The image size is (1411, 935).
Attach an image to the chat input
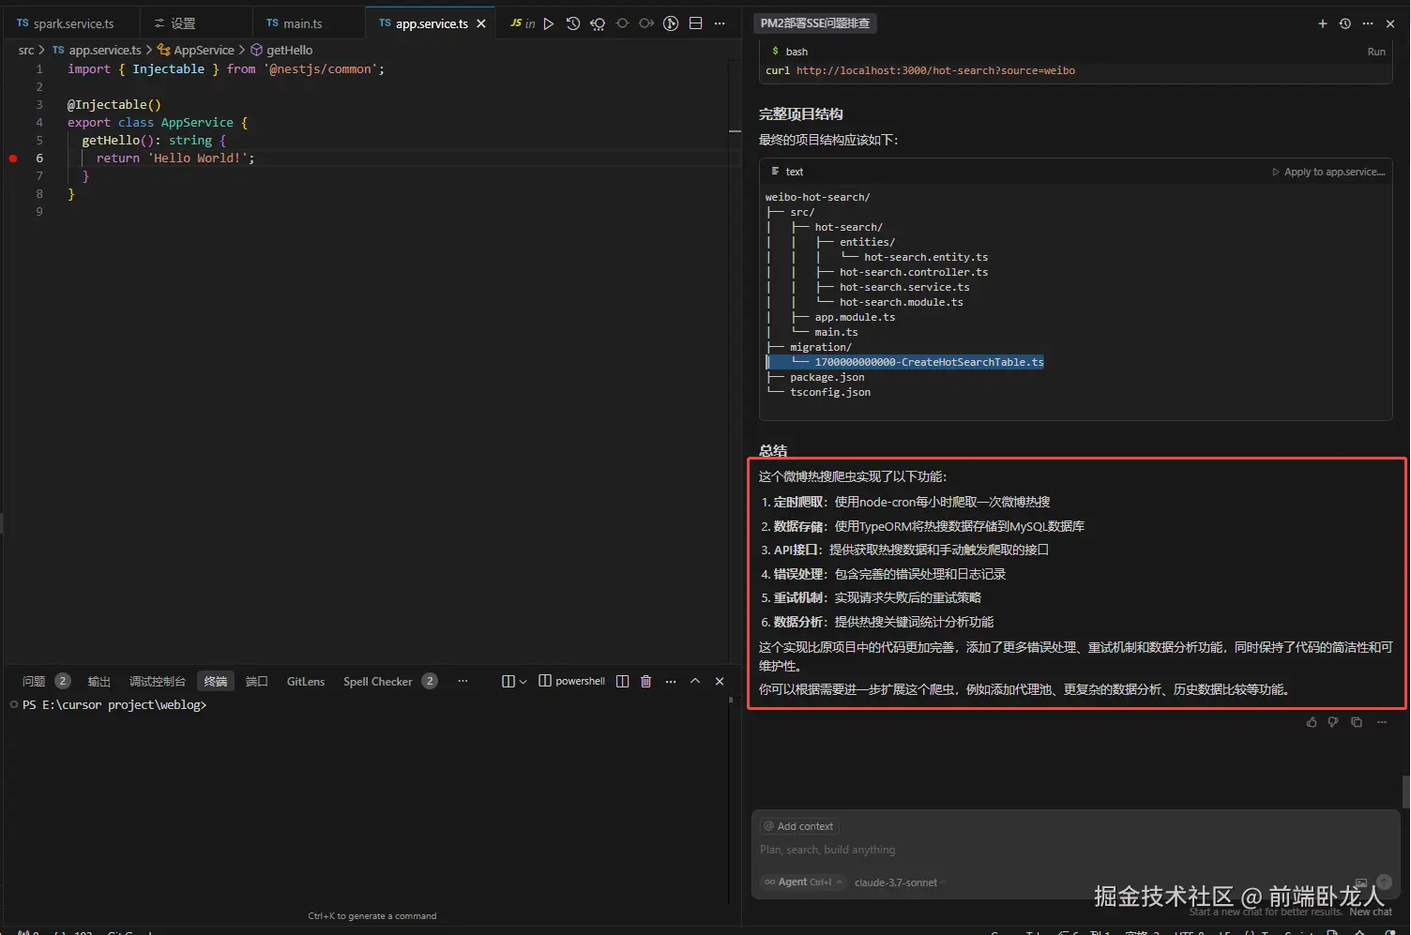coord(1361,882)
